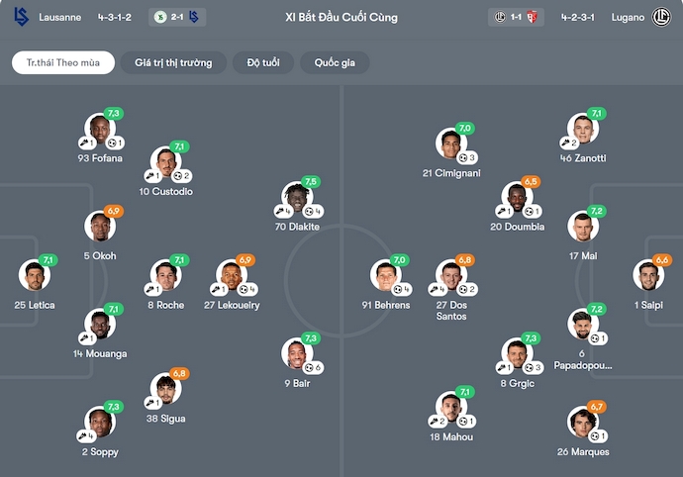
Task: Select the Tr.thái Theo mùa tab
Action: tap(63, 62)
